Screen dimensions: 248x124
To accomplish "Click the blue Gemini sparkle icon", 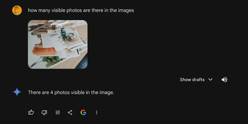I will pyautogui.click(x=17, y=92).
